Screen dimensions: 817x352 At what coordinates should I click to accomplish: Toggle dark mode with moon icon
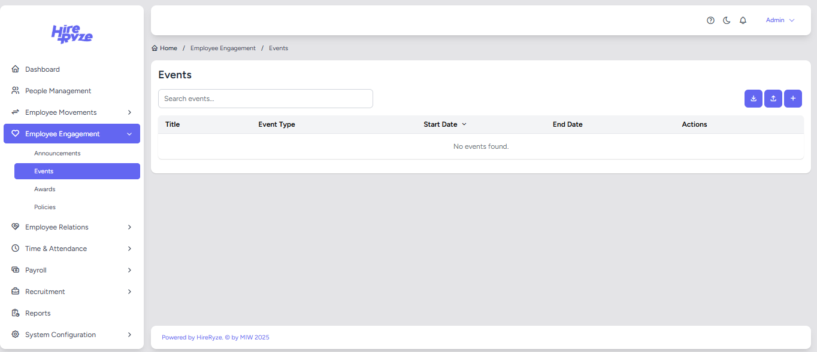(727, 20)
